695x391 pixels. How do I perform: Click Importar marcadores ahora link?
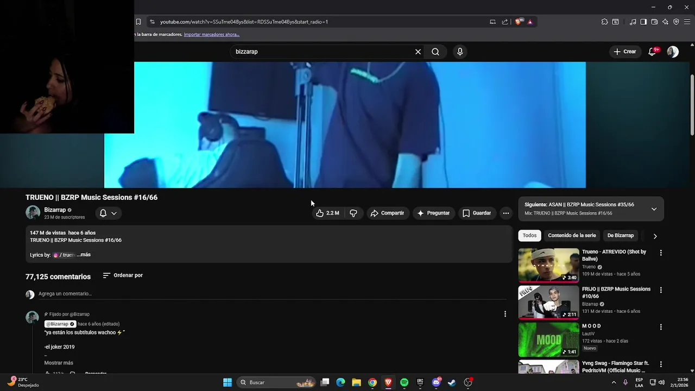[212, 34]
